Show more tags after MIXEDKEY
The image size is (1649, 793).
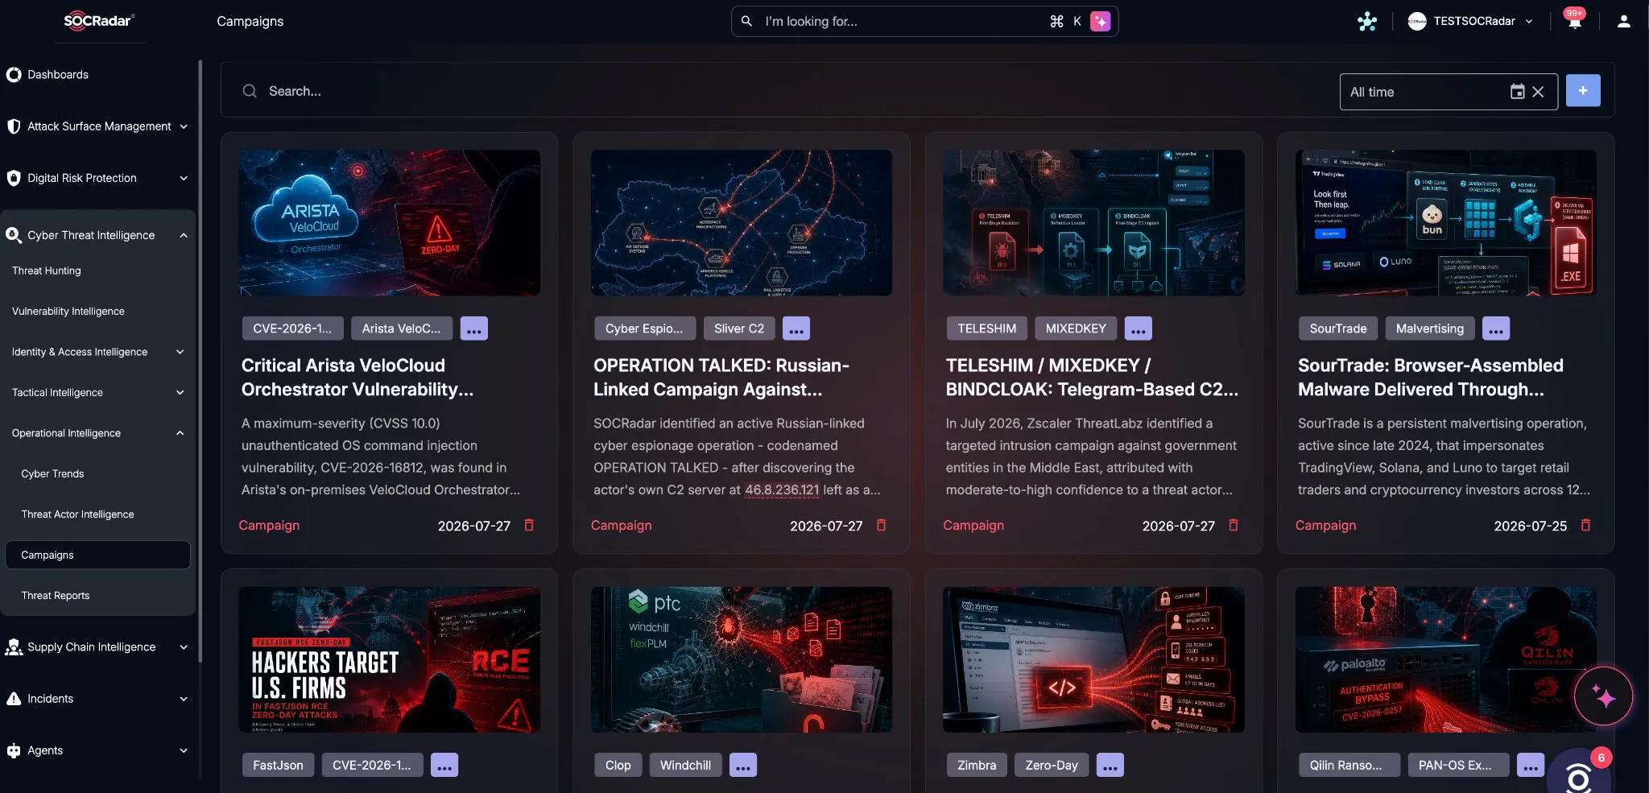1138,328
